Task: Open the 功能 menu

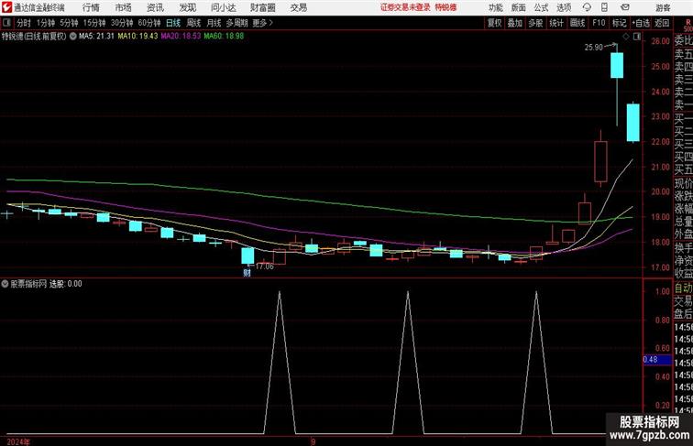Action: click(x=496, y=7)
